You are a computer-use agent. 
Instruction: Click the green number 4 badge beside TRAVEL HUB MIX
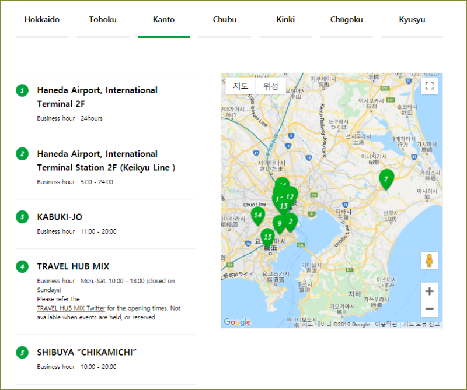tap(22, 266)
